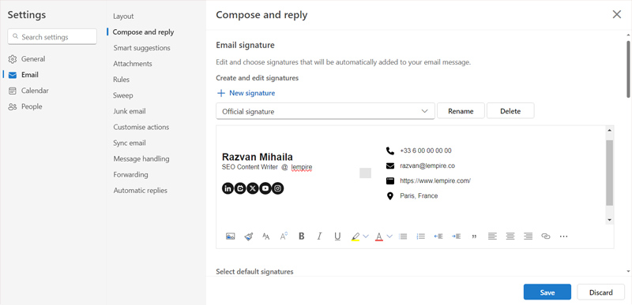This screenshot has height=305, width=632.
Task: Go to Layout settings
Action: coord(123,17)
